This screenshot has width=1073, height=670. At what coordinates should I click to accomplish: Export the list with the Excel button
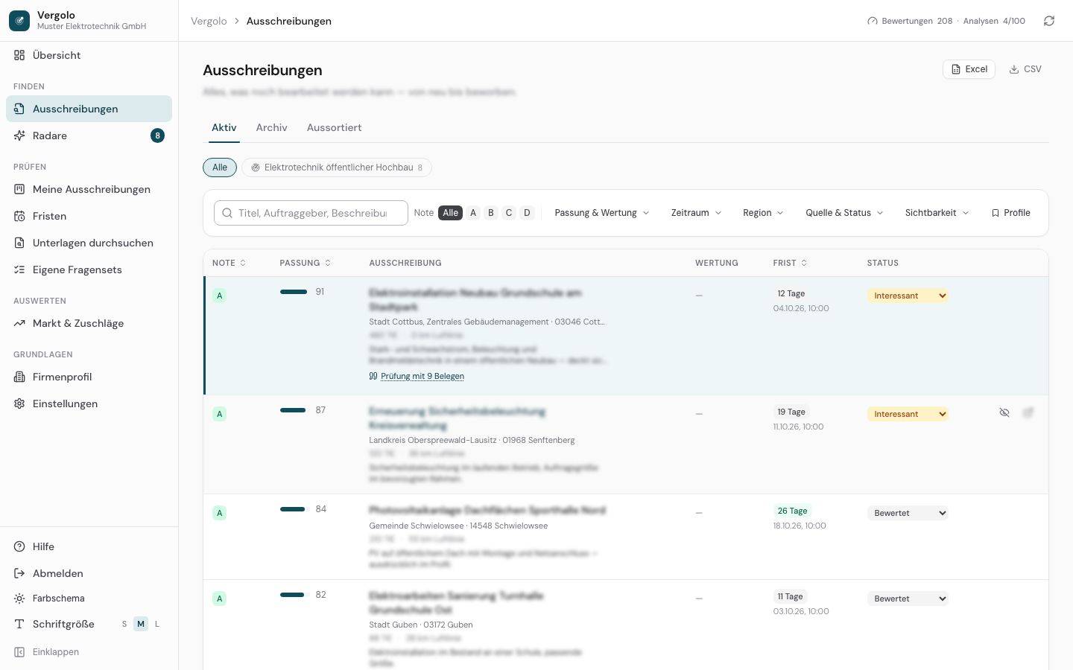pos(969,69)
